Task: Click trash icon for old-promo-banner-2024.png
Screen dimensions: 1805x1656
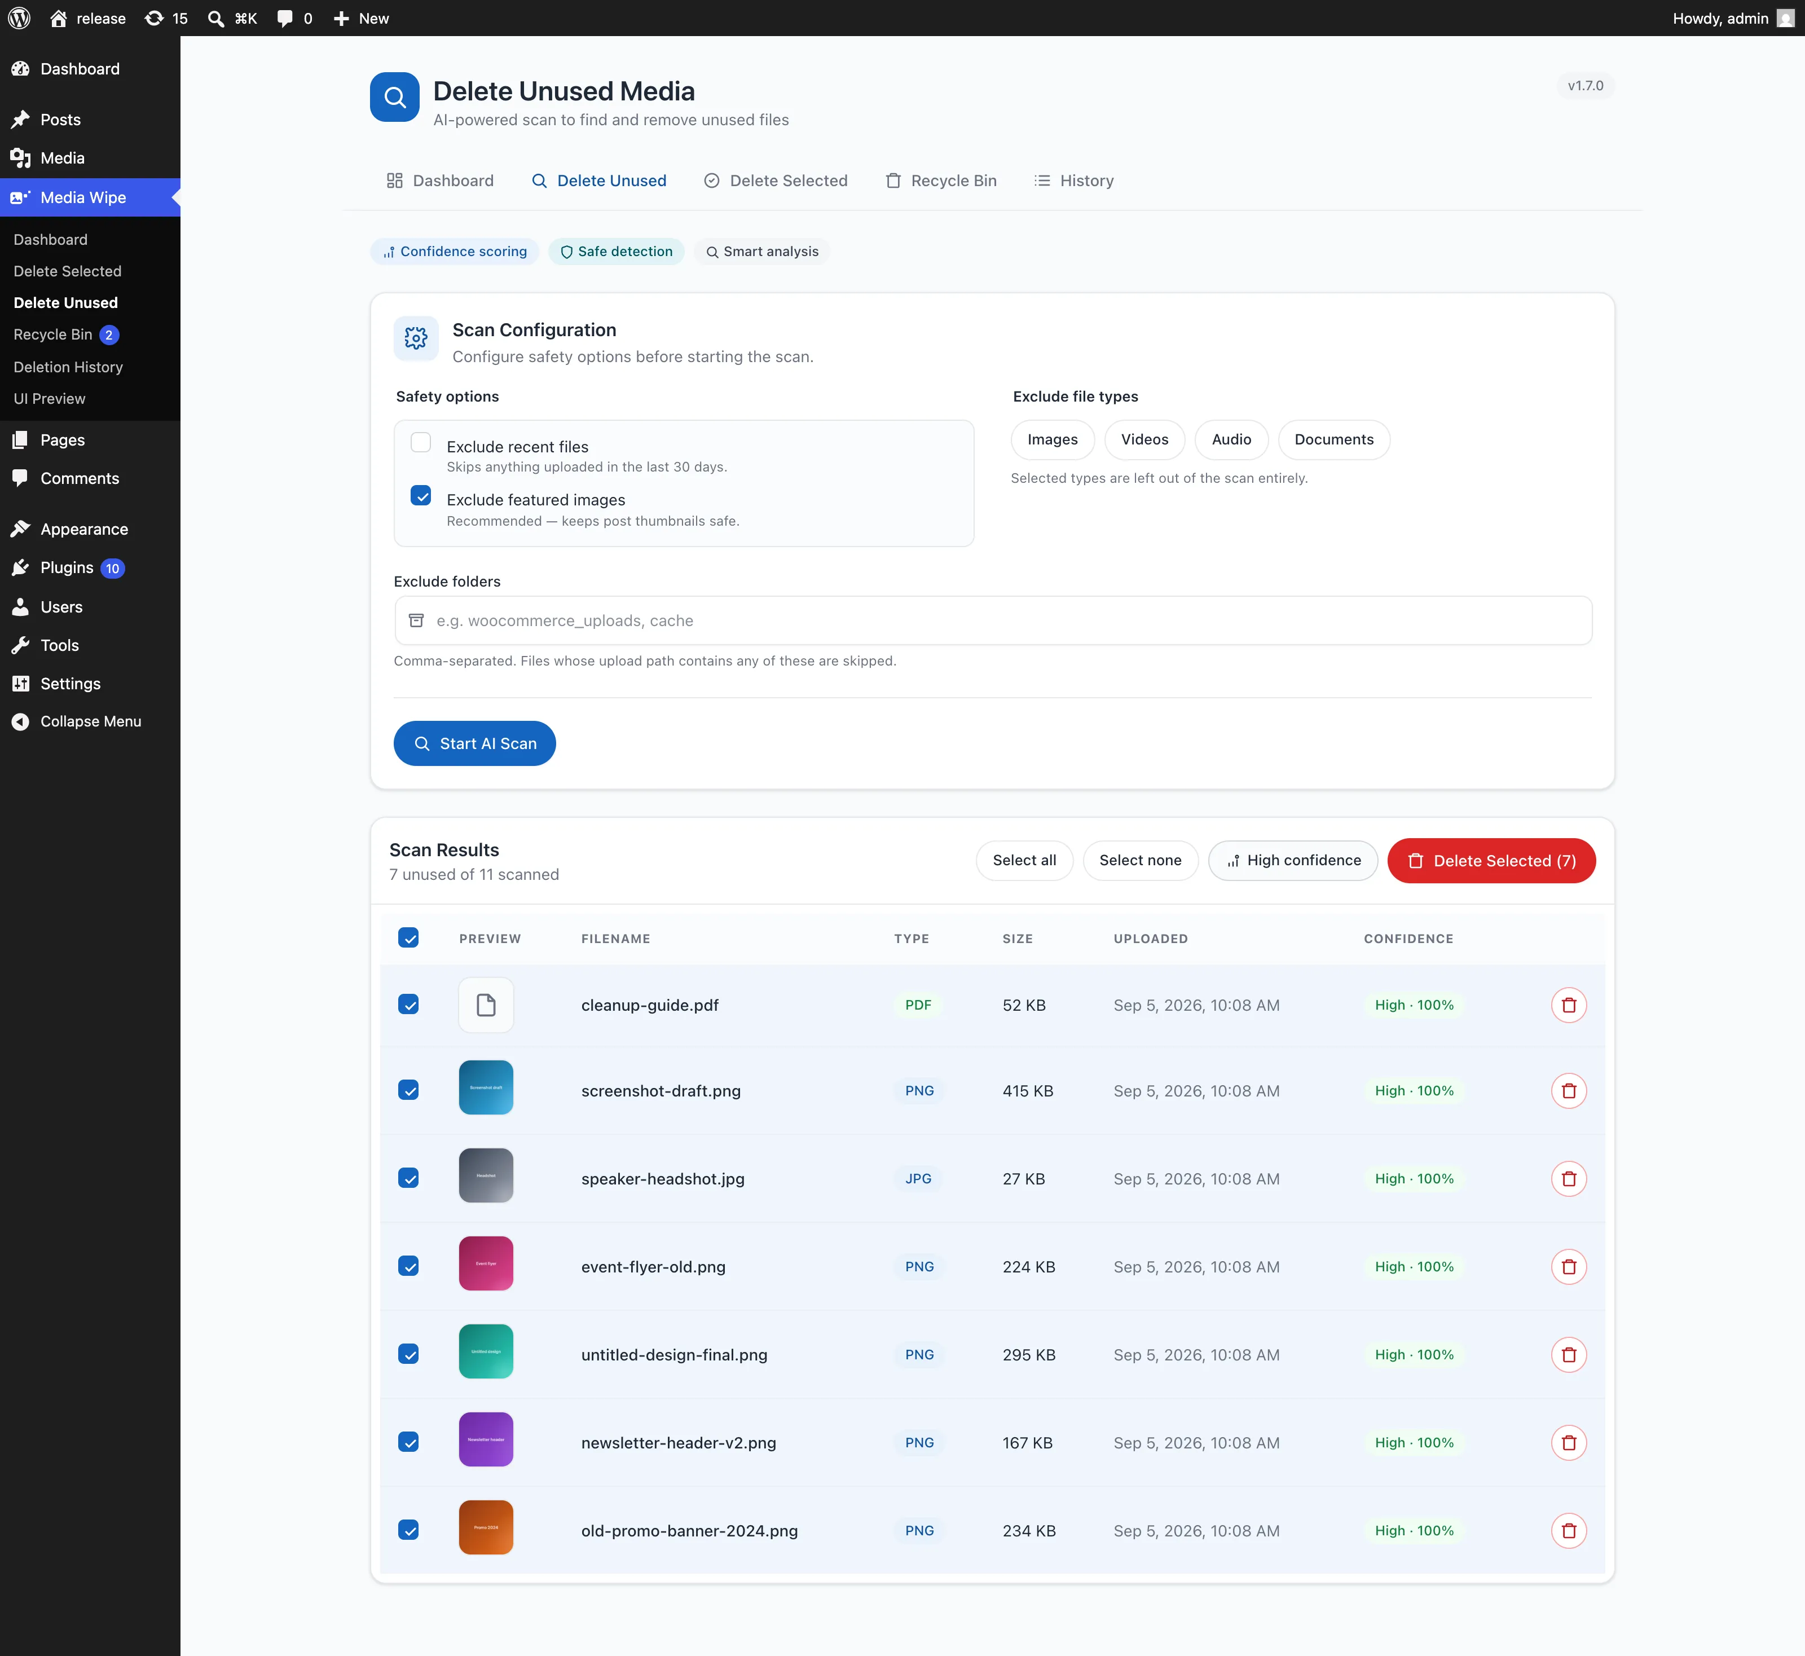Action: point(1569,1530)
